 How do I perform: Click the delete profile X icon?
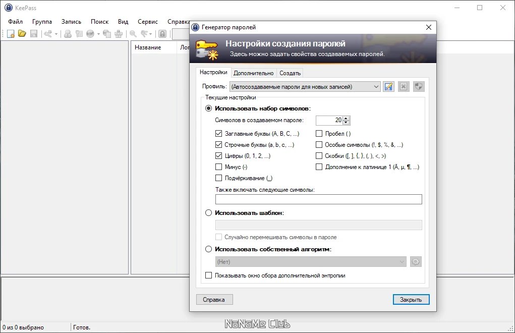[x=404, y=87]
